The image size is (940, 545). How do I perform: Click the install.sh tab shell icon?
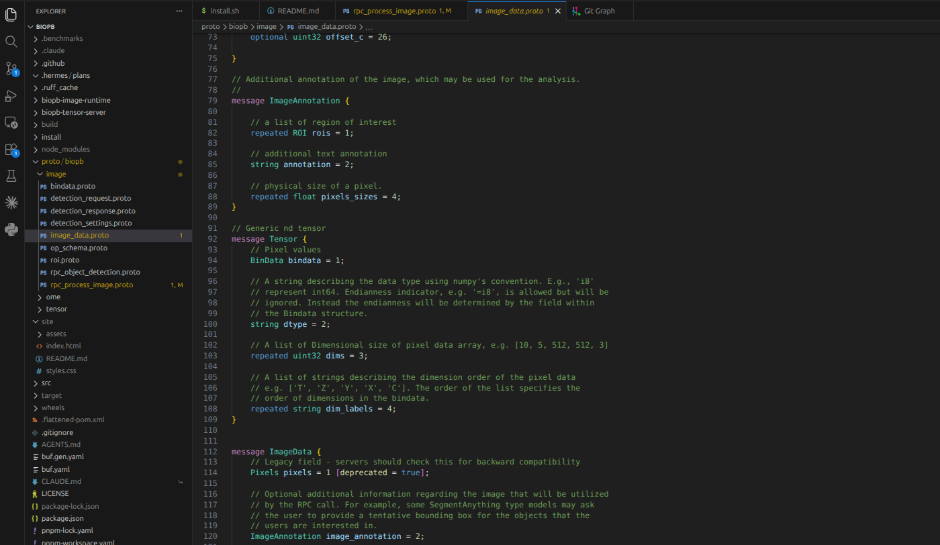point(203,11)
